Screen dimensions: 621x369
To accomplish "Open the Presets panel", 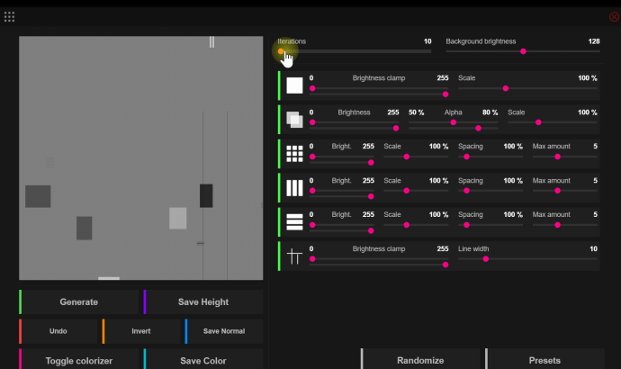I will (545, 360).
